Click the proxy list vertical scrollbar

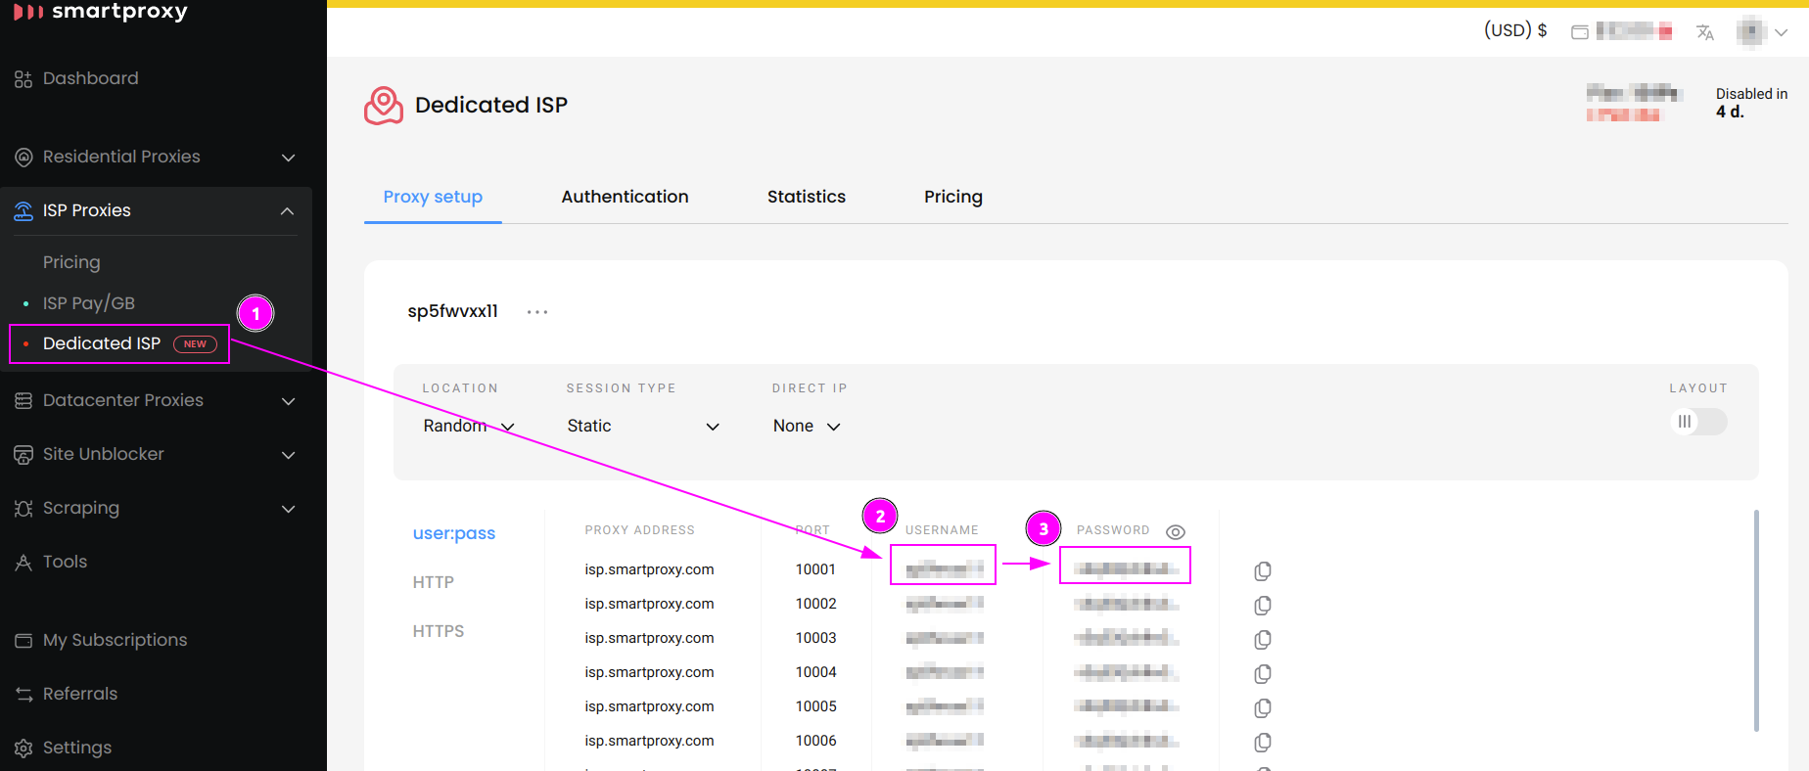[x=1756, y=620]
